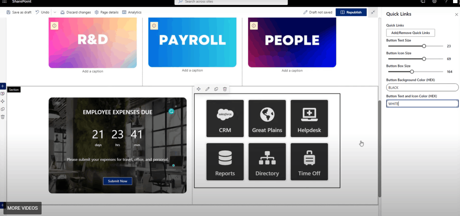
Task: Click the info icon on the R&D image
Action: (55, 26)
